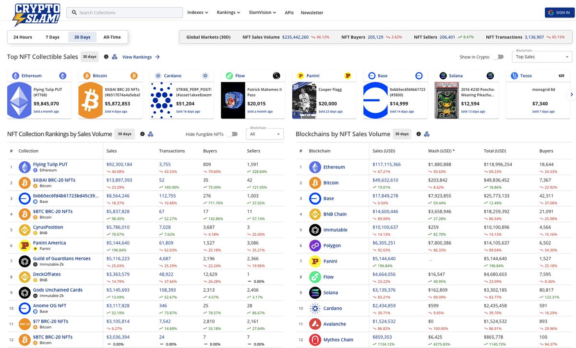Click Anome OG NFT icon
The height and width of the screenshot is (348, 576).
[24, 308]
